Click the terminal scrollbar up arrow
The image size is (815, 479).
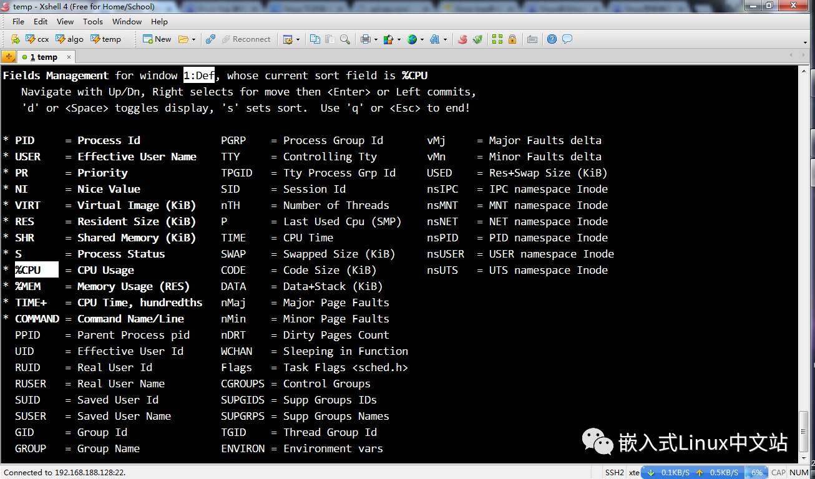pos(804,72)
